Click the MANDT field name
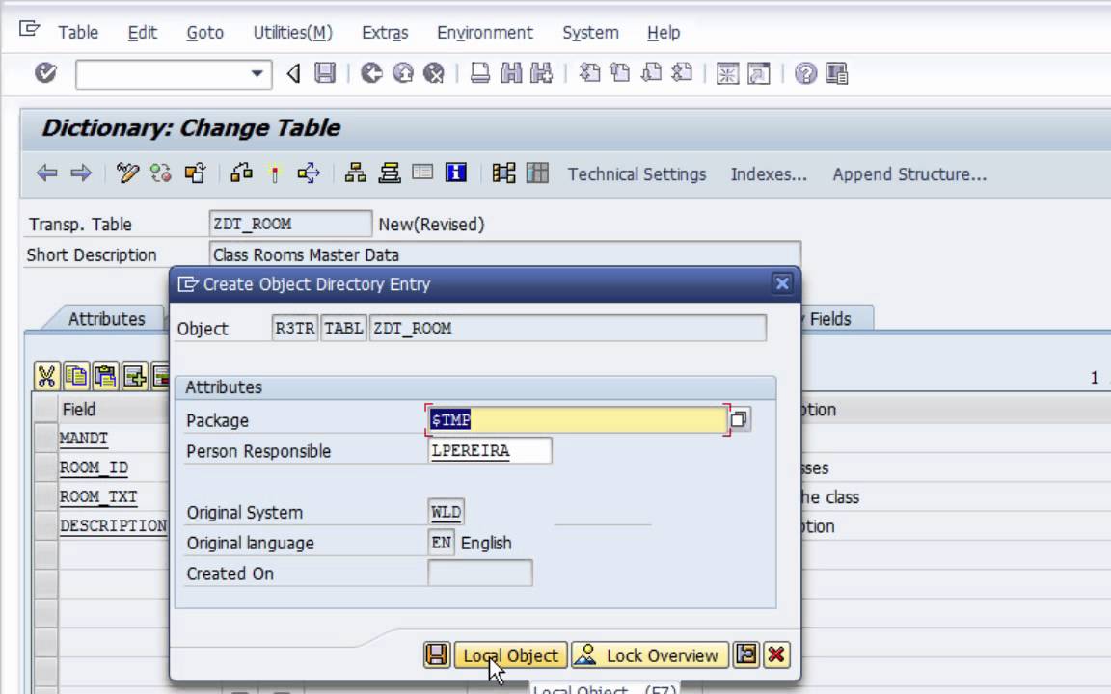Image resolution: width=1111 pixels, height=694 pixels. pos(84,439)
